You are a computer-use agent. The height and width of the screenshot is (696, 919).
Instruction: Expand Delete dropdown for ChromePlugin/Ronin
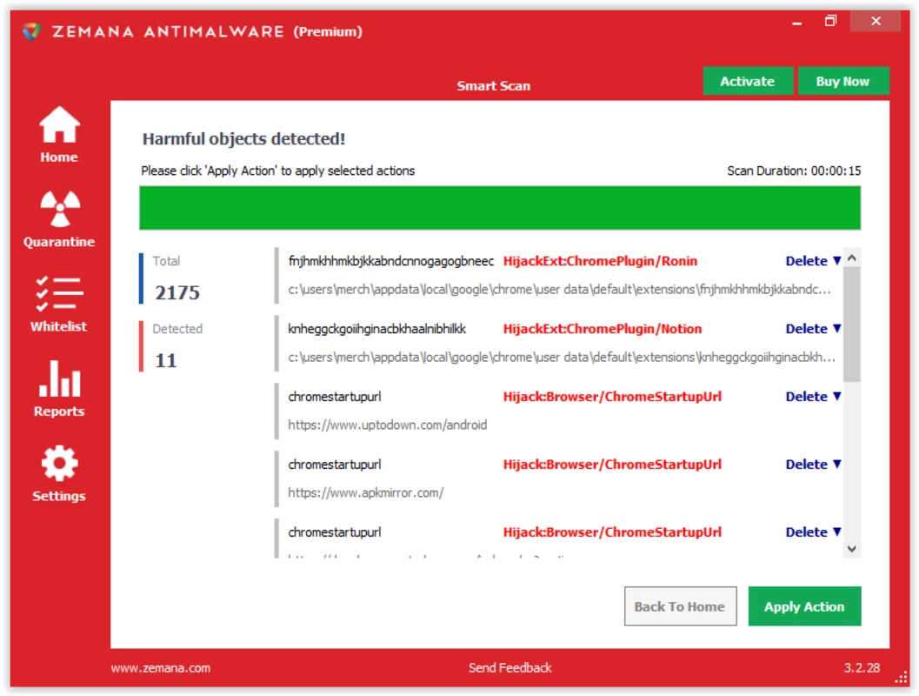814,261
